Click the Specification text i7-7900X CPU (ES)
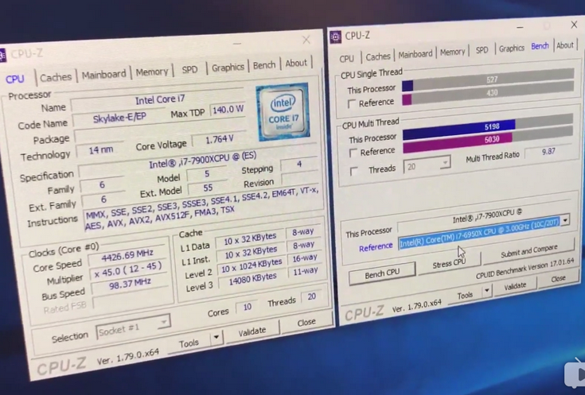 click(203, 161)
